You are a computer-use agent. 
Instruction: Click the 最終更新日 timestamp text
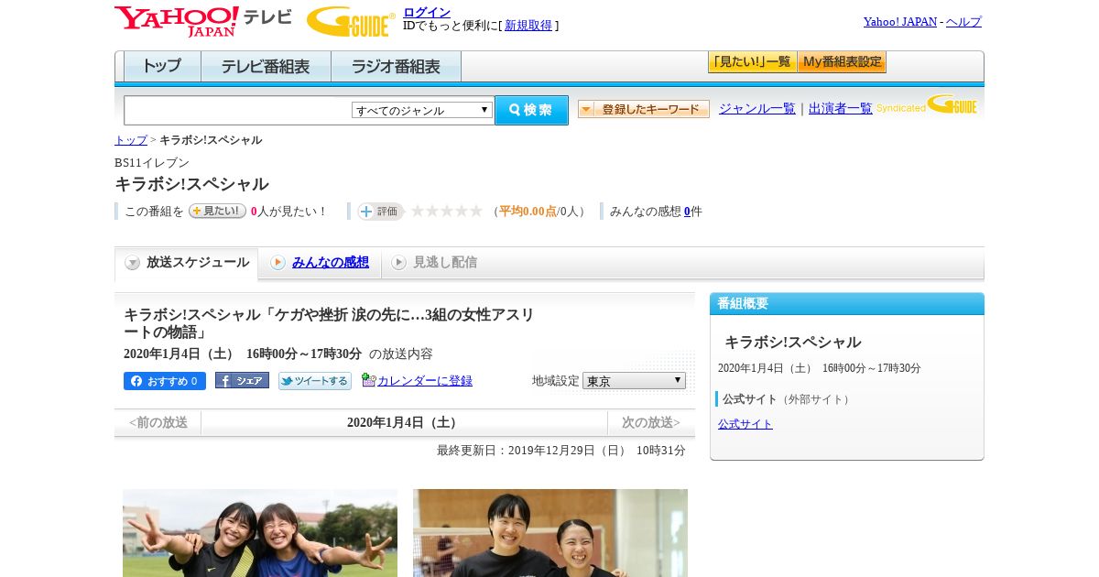(561, 451)
